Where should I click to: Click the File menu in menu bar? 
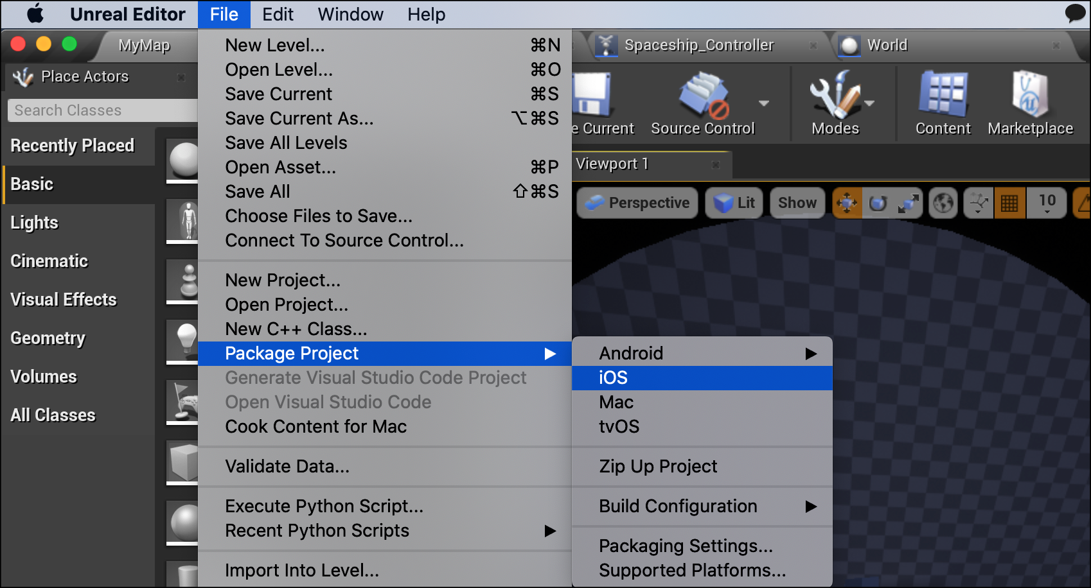coord(224,14)
